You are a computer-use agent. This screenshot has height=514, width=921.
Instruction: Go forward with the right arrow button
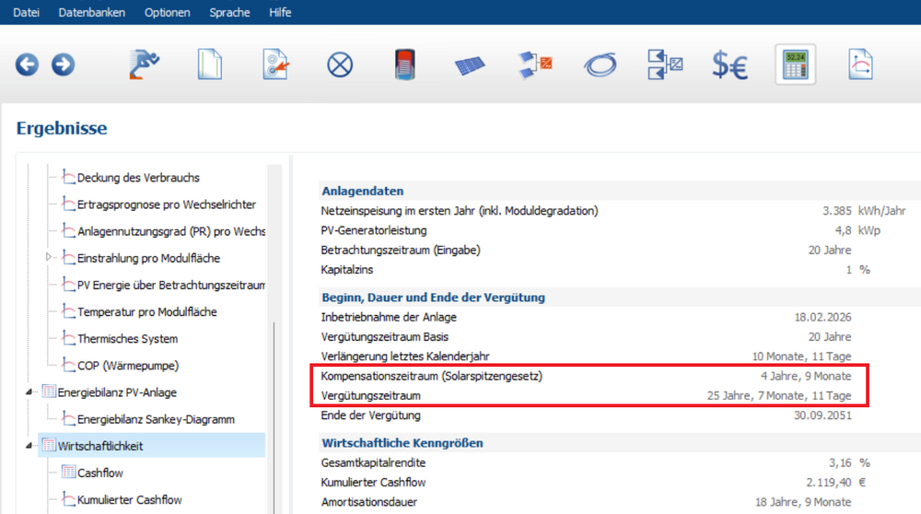click(63, 65)
